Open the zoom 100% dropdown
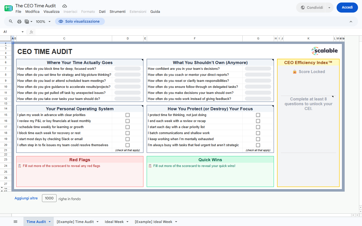The image size is (362, 226). click(43, 22)
